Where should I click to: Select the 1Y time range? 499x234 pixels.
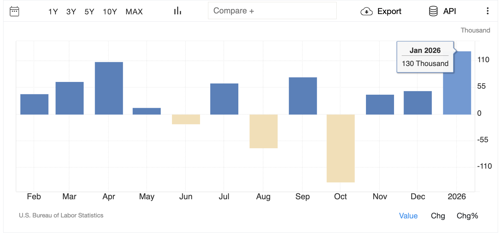pos(53,12)
